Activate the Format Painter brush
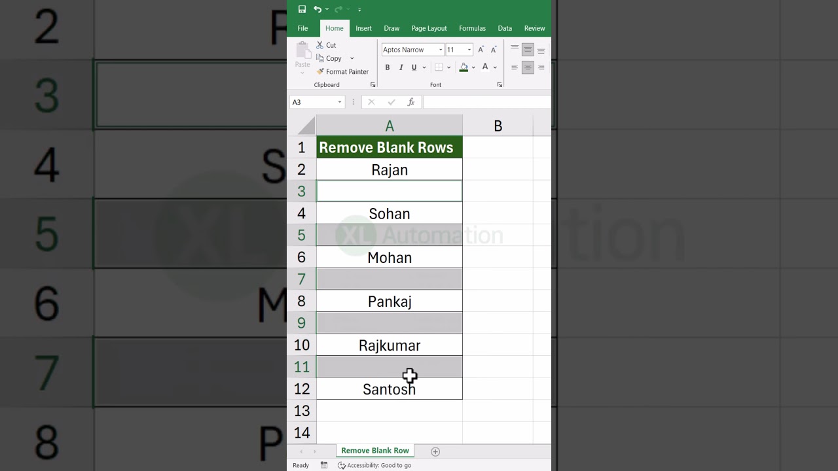The width and height of the screenshot is (838, 471). coord(342,72)
